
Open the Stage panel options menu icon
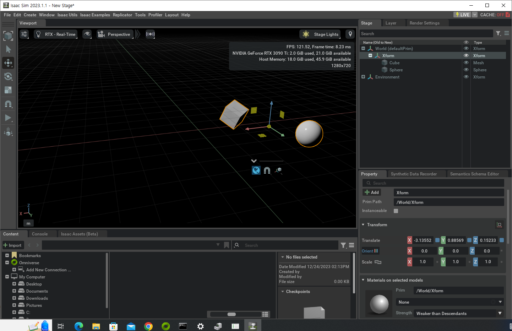(x=507, y=33)
